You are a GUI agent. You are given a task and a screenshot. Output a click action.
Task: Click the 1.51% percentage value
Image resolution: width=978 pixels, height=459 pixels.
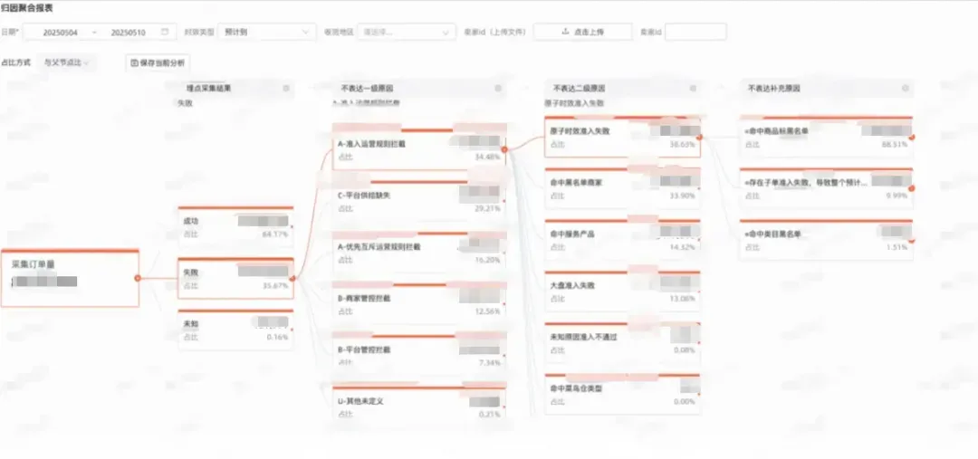(x=896, y=247)
